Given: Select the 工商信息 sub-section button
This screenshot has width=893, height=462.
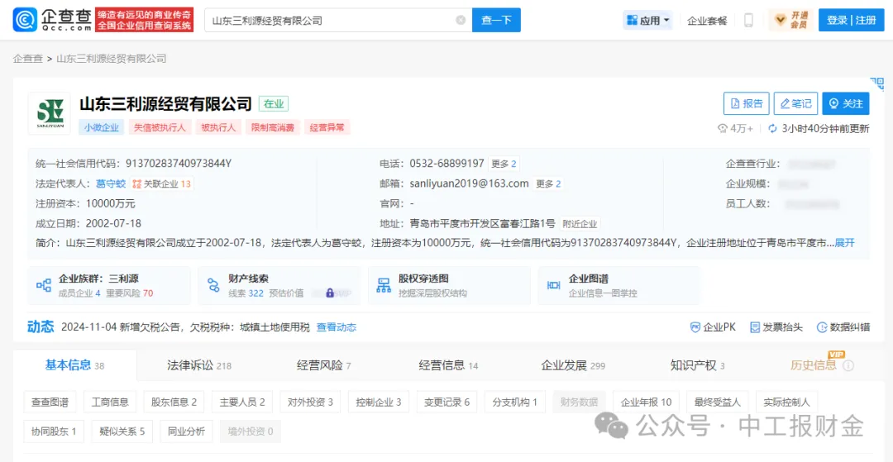Looking at the screenshot, I should (x=110, y=402).
